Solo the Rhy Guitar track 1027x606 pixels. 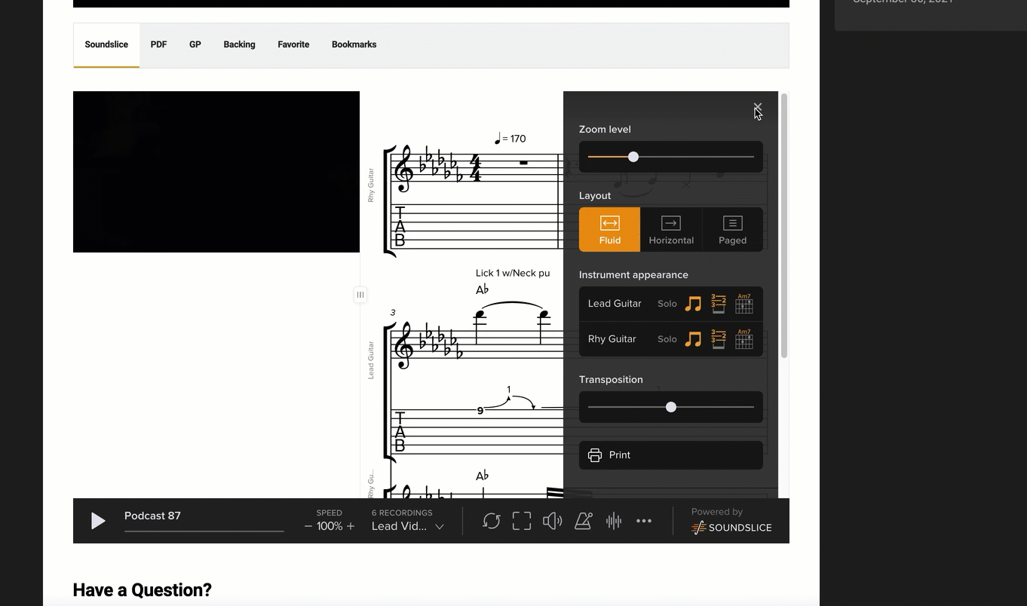(667, 339)
